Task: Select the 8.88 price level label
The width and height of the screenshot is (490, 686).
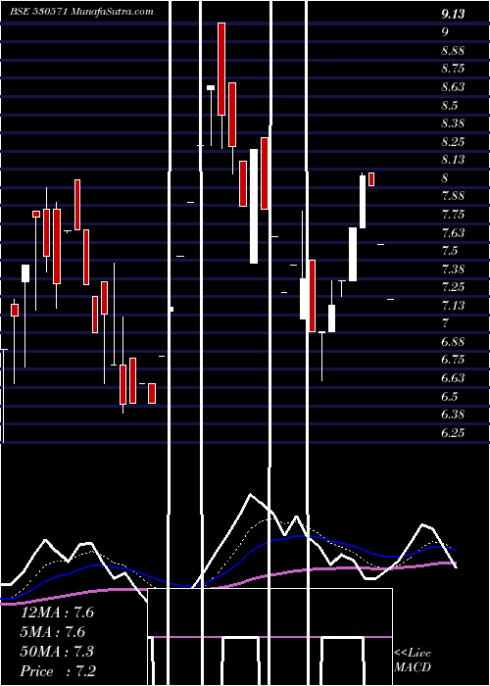Action: point(453,51)
